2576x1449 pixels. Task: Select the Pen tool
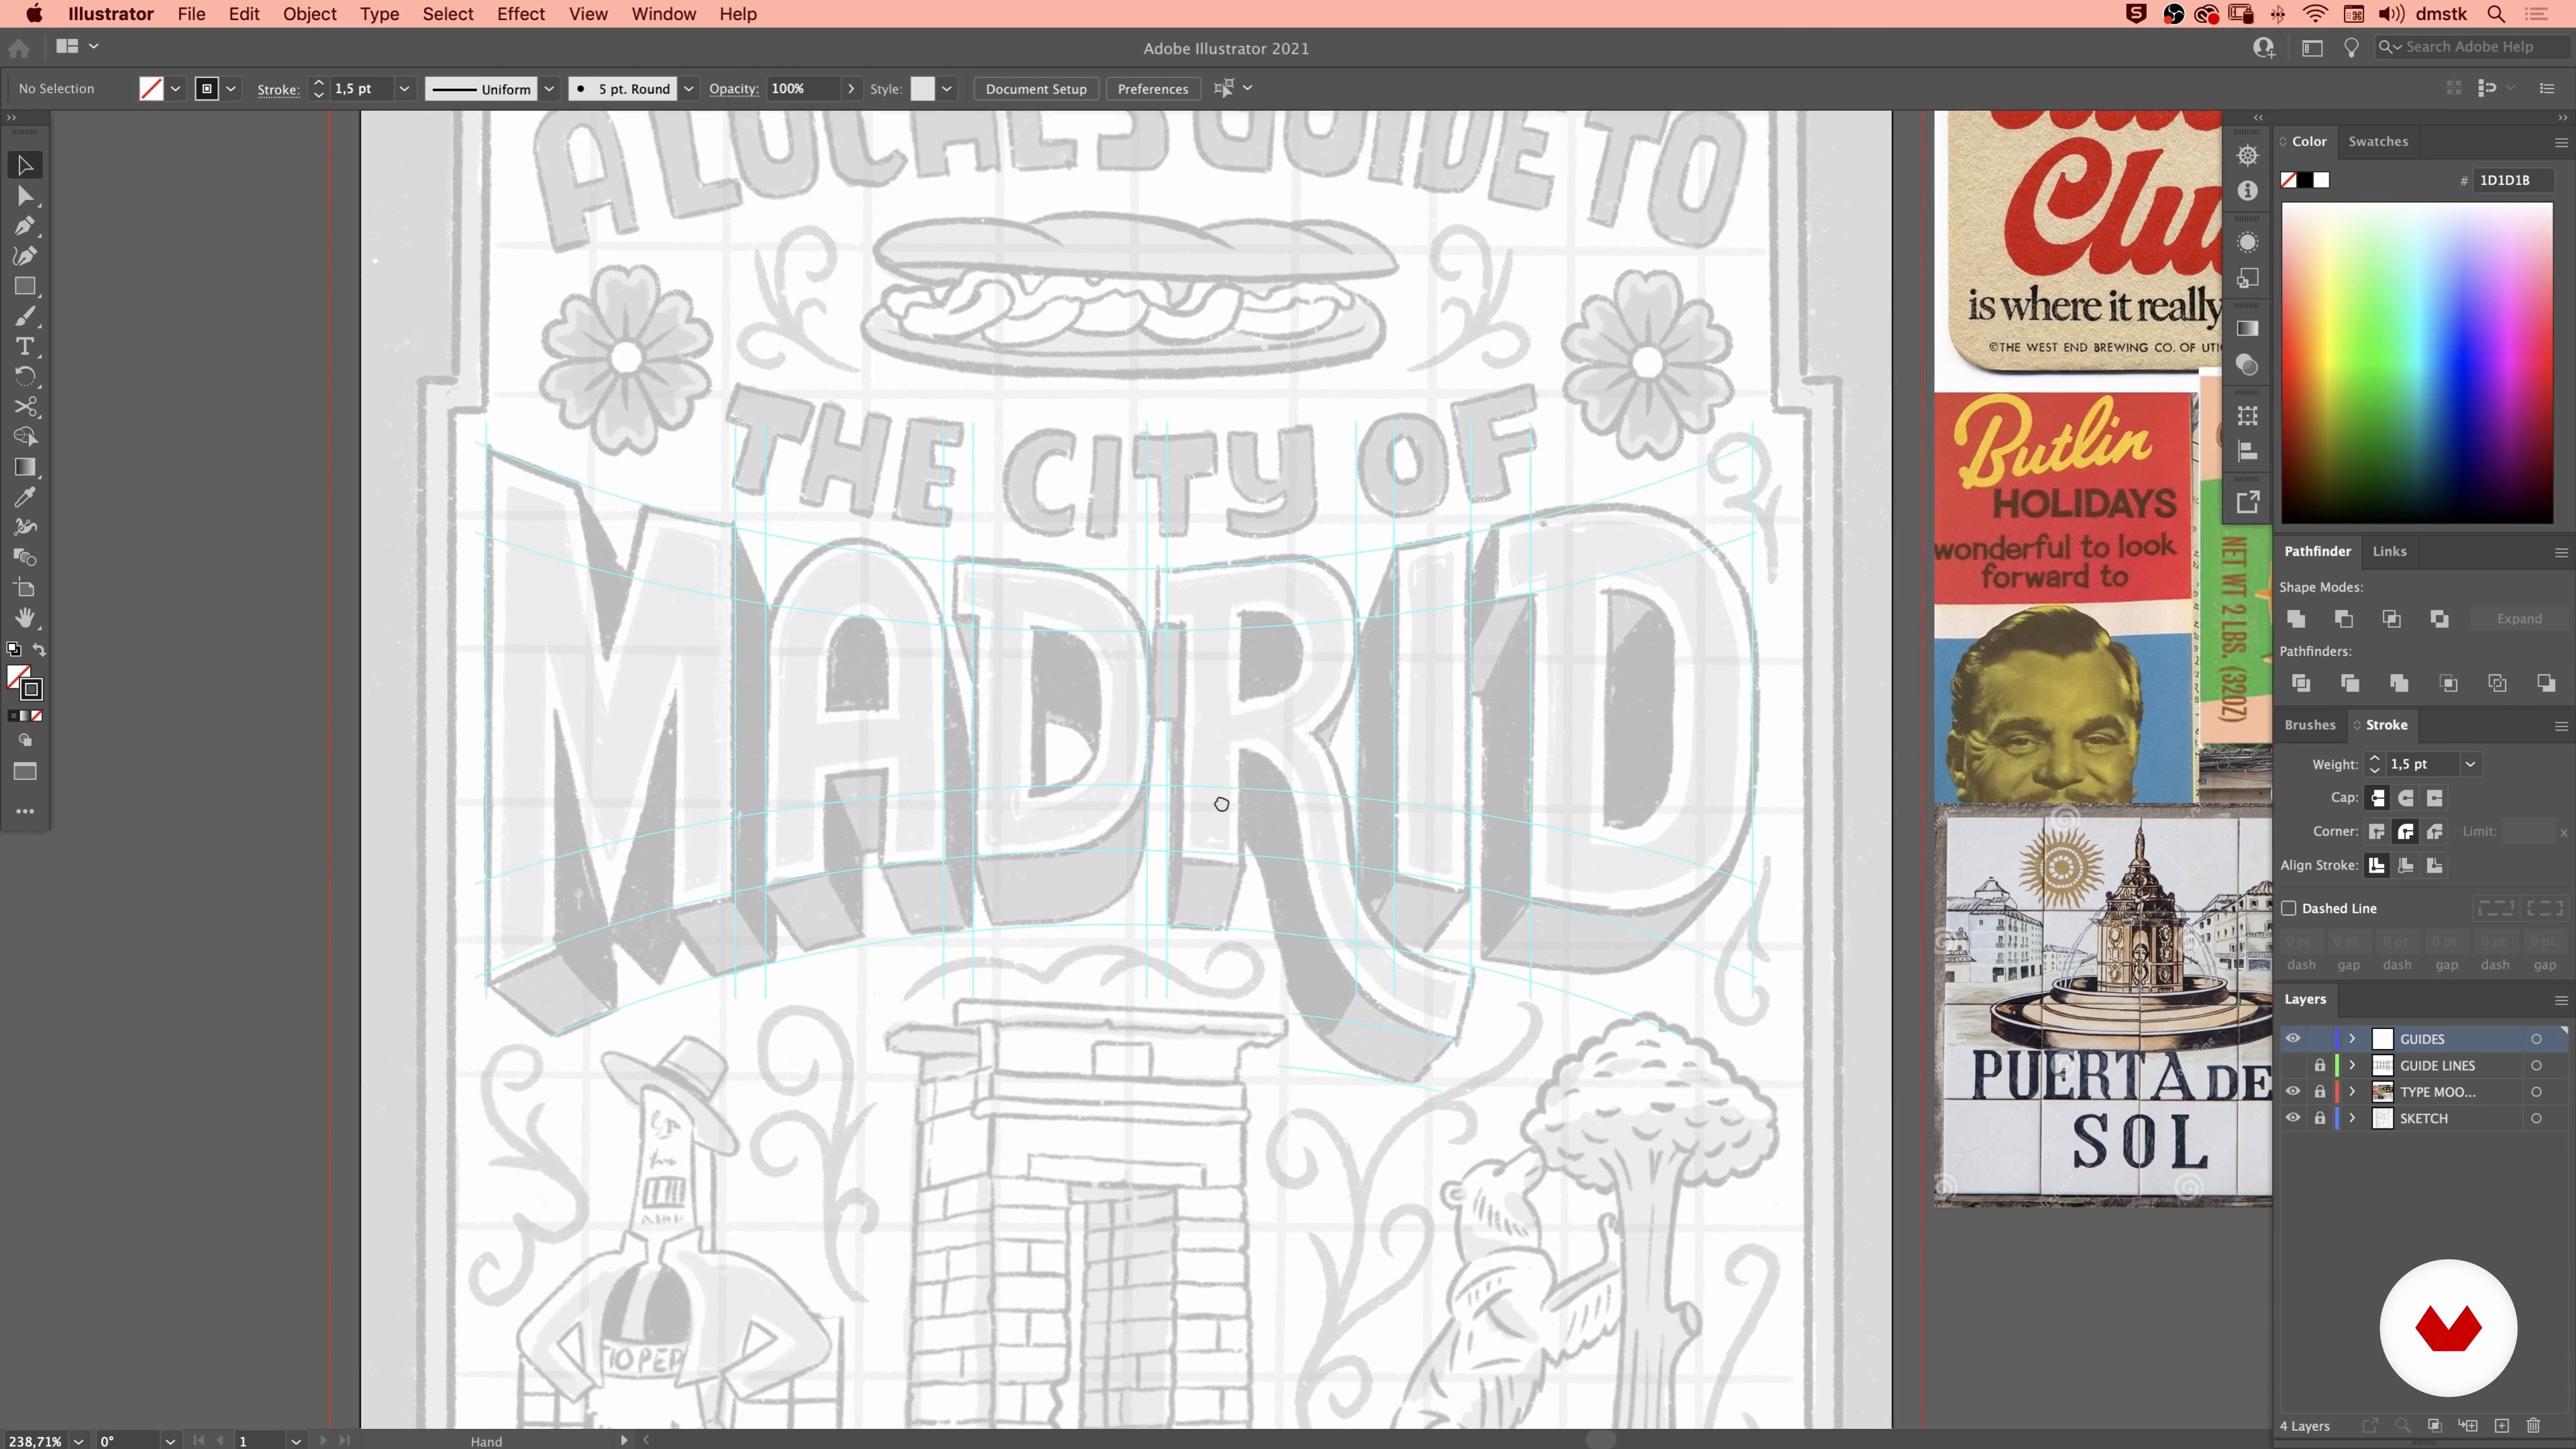point(25,226)
